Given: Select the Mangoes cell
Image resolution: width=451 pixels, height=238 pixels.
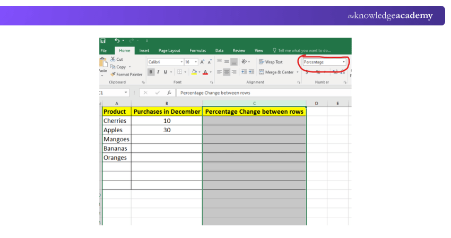Looking at the screenshot, I should [x=117, y=139].
